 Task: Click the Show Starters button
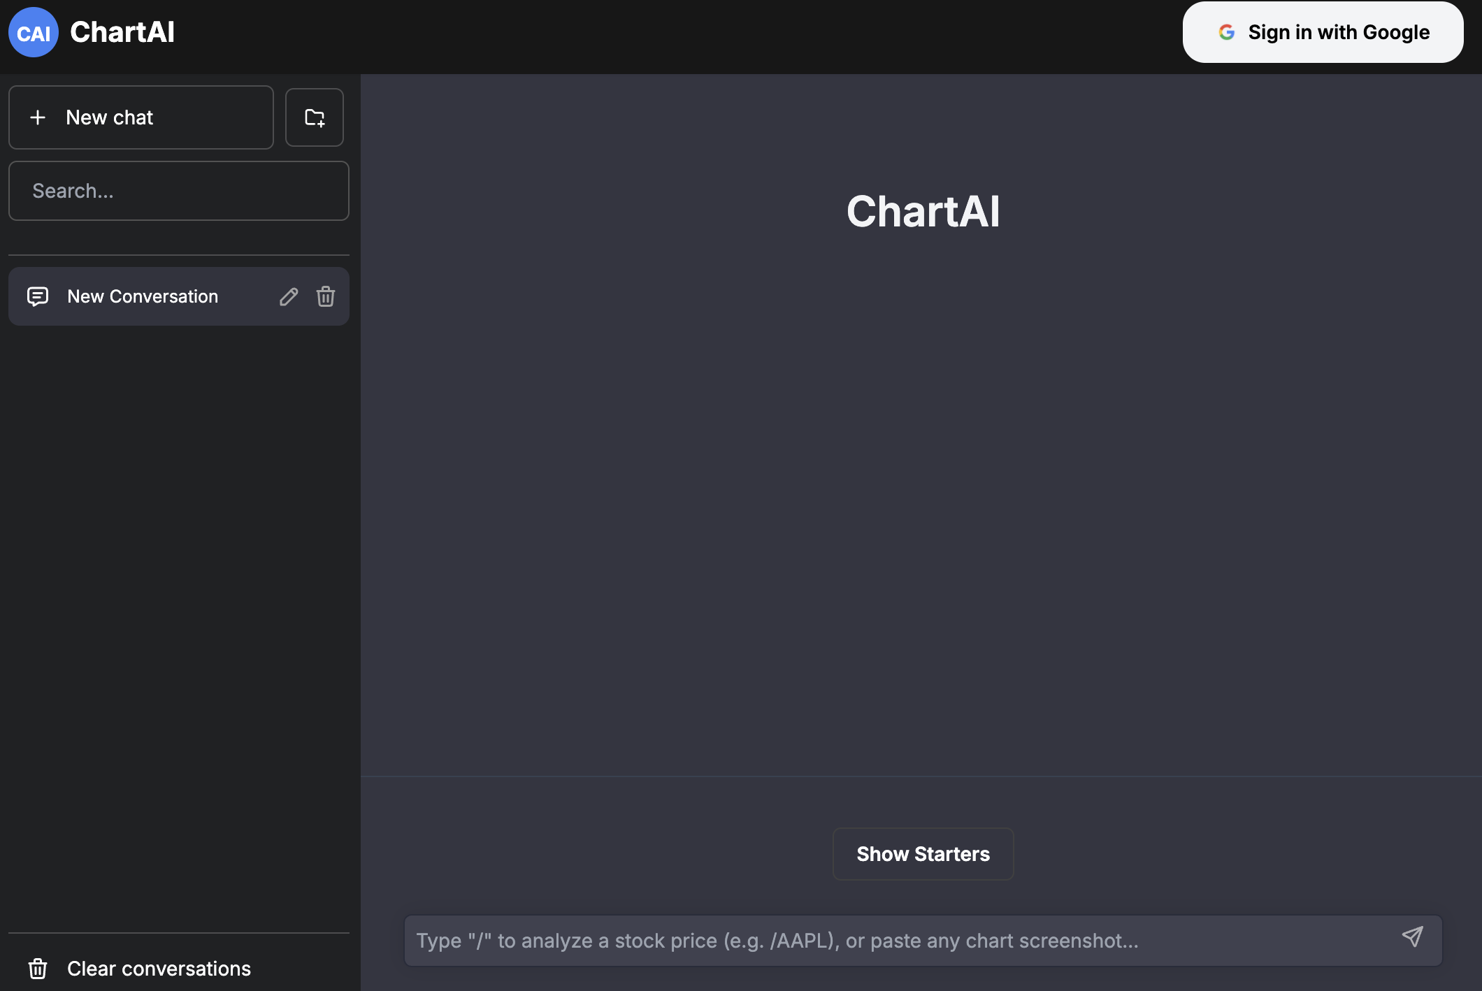click(x=923, y=854)
